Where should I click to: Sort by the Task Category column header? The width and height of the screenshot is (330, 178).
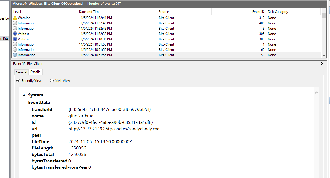click(293, 12)
